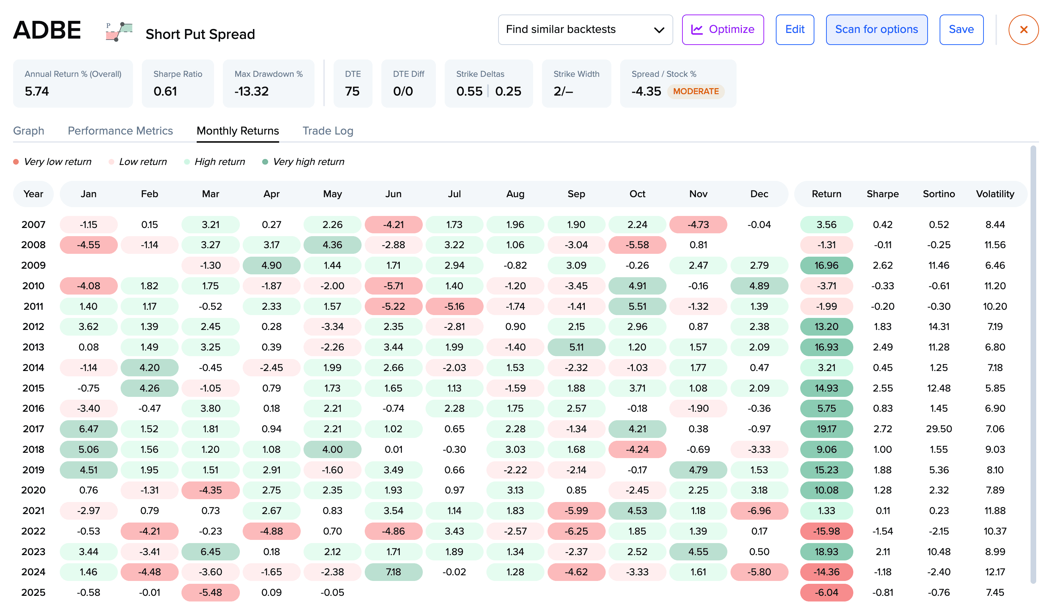Click the high return legend dot
The image size is (1050, 616).
coord(187,162)
